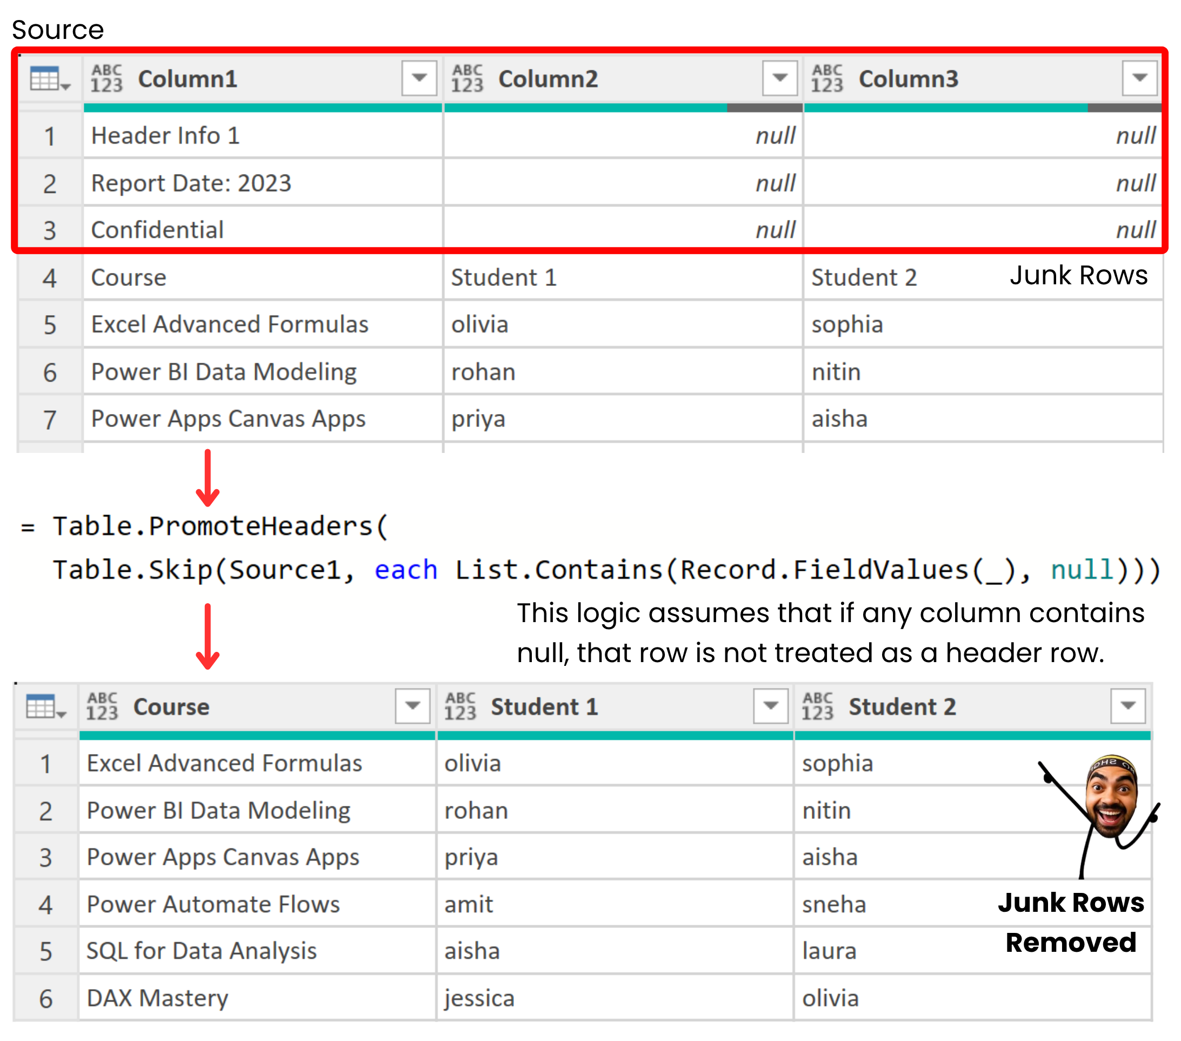Expand the Column2 filter dropdown
This screenshot has width=1181, height=1041.
tap(779, 78)
